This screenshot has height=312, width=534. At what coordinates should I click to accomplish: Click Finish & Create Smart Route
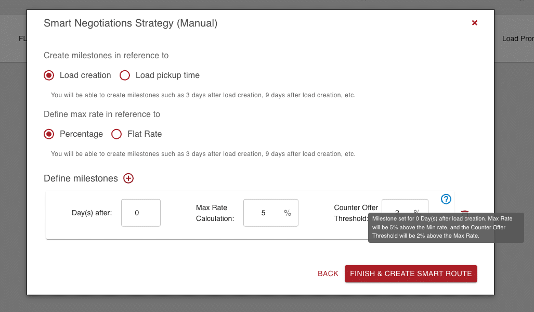click(411, 274)
